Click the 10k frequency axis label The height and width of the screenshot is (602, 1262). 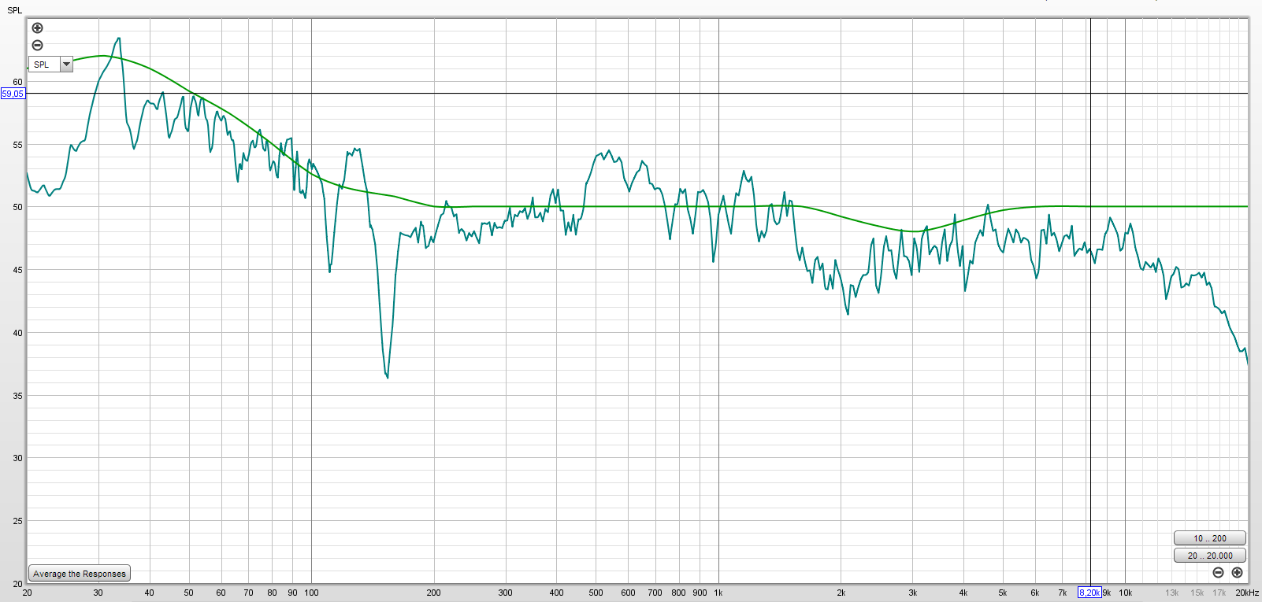coord(1126,593)
